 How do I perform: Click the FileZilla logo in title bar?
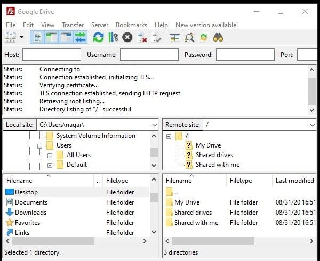[11, 11]
